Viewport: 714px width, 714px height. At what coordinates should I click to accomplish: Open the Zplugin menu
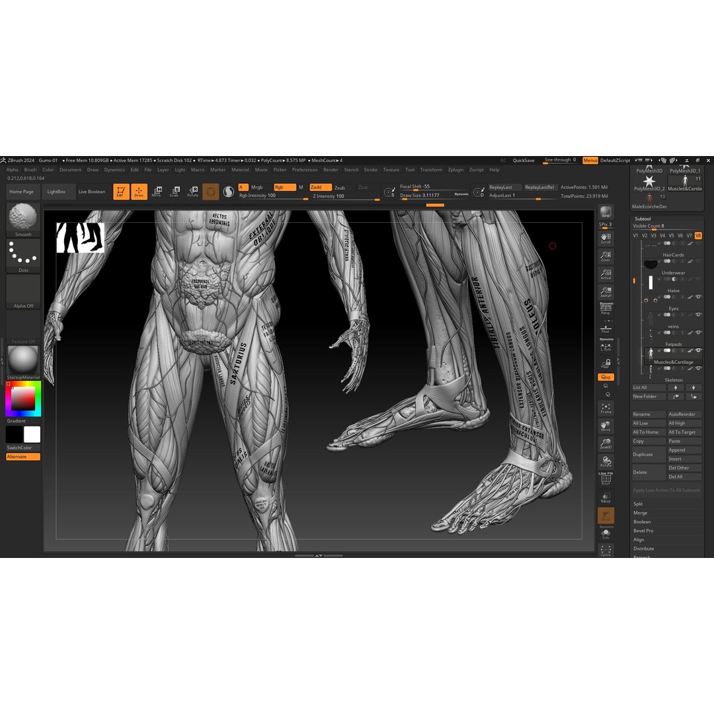(456, 169)
